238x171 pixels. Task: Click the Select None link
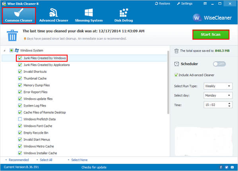79,160
